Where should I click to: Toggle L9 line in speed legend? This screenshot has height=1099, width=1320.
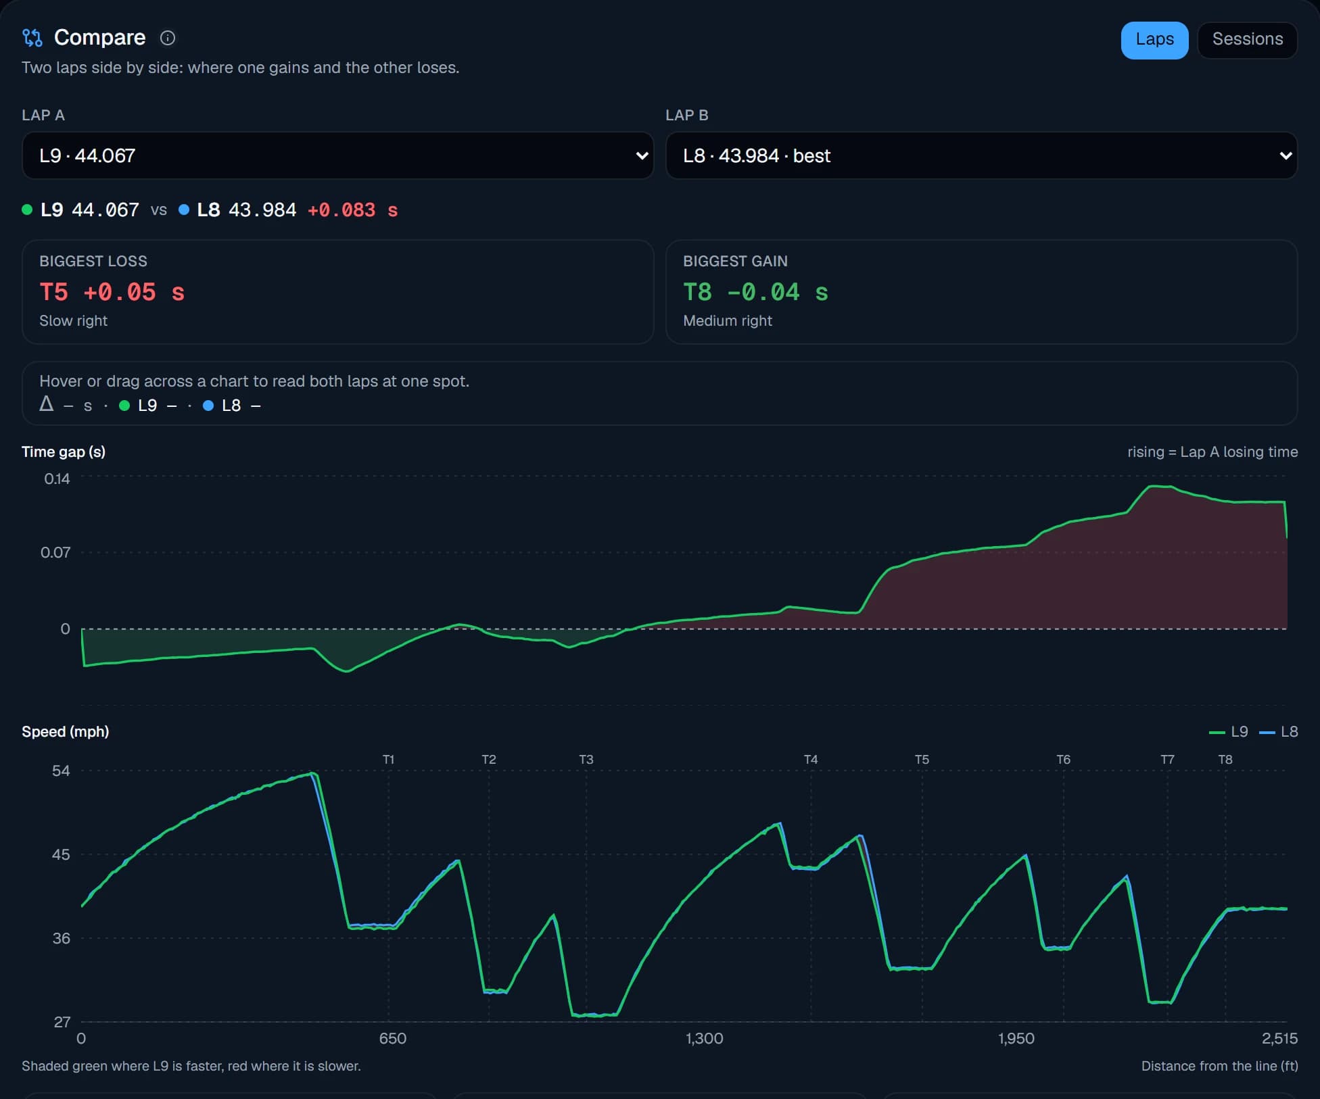[1228, 732]
